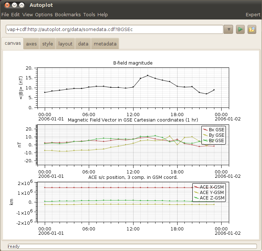This screenshot has height=251, width=262.
Task: Select the canvas tab
Action: (x=13, y=44)
